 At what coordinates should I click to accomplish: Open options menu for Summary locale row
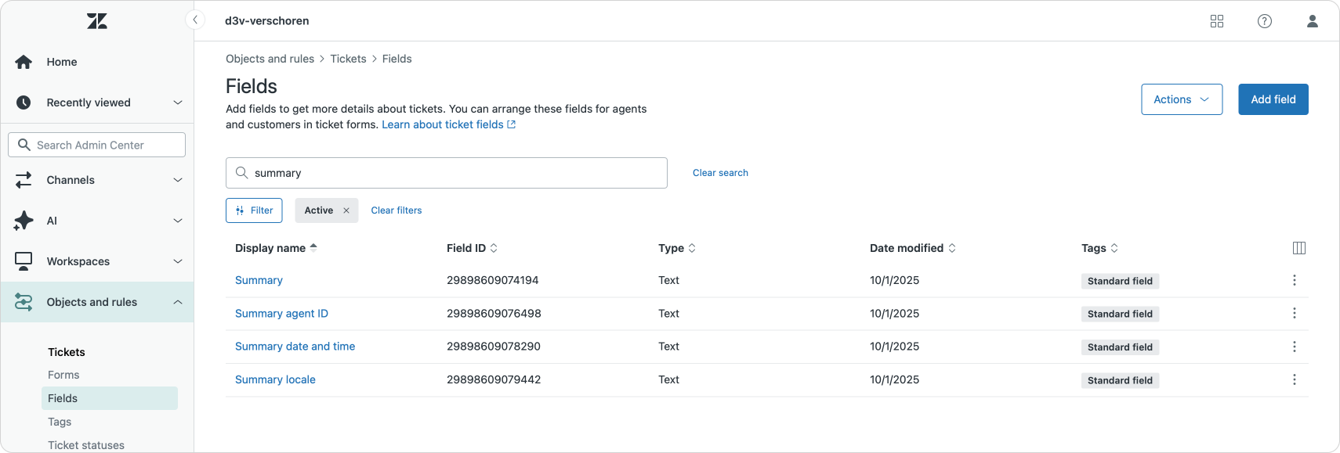click(1294, 379)
